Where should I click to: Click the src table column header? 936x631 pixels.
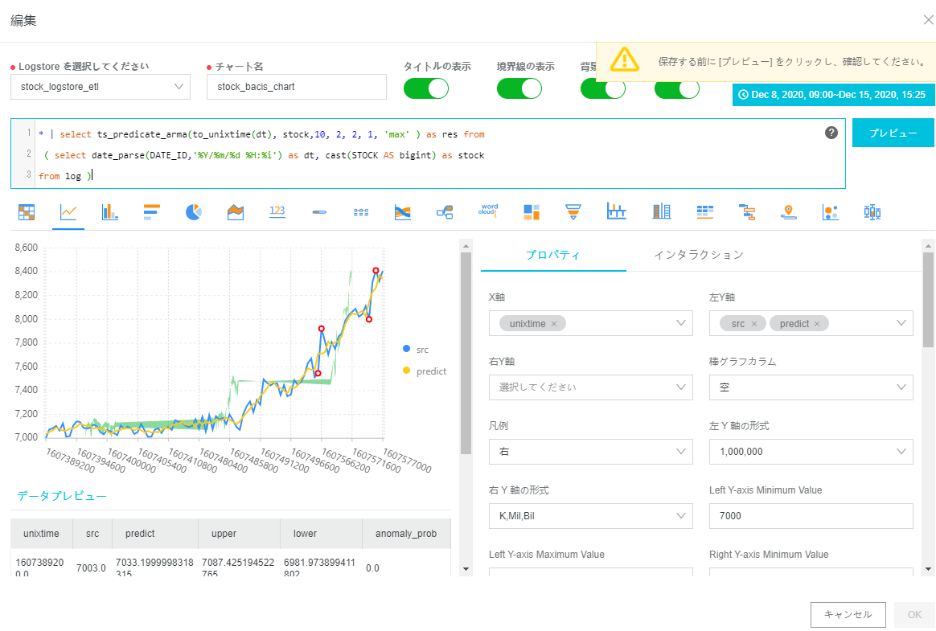(92, 534)
